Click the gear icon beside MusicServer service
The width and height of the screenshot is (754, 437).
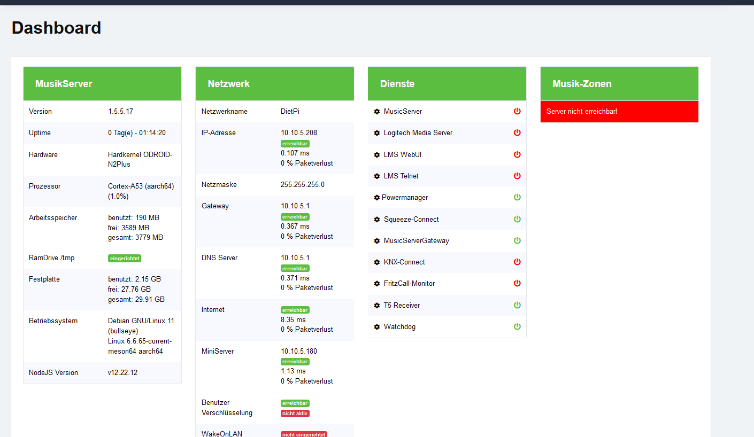click(377, 112)
